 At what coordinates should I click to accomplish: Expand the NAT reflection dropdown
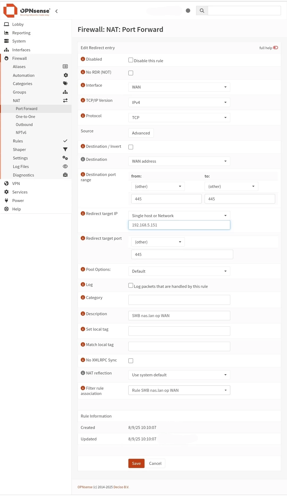pyautogui.click(x=179, y=375)
